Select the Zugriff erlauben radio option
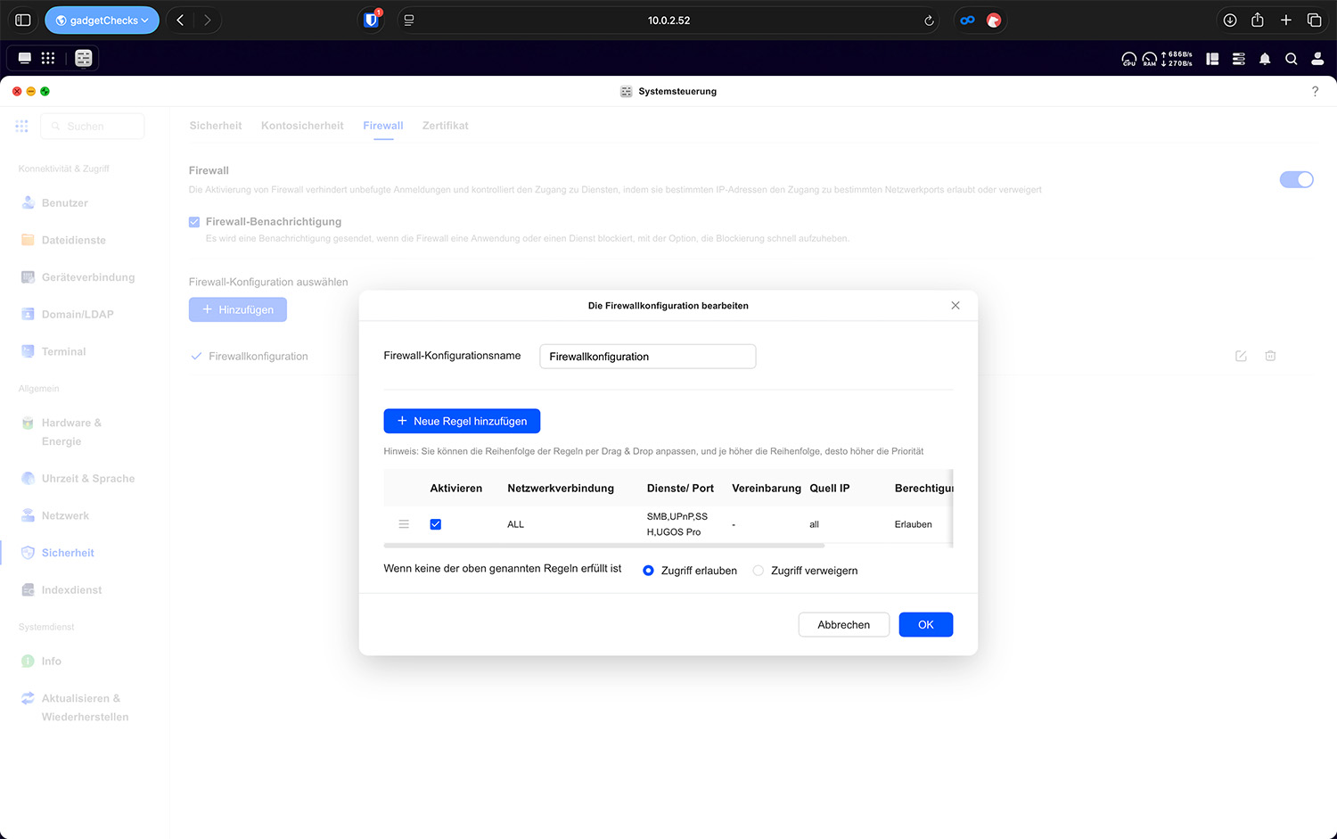The image size is (1337, 839). coord(648,571)
